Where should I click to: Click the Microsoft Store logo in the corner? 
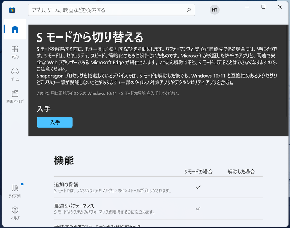13,10
